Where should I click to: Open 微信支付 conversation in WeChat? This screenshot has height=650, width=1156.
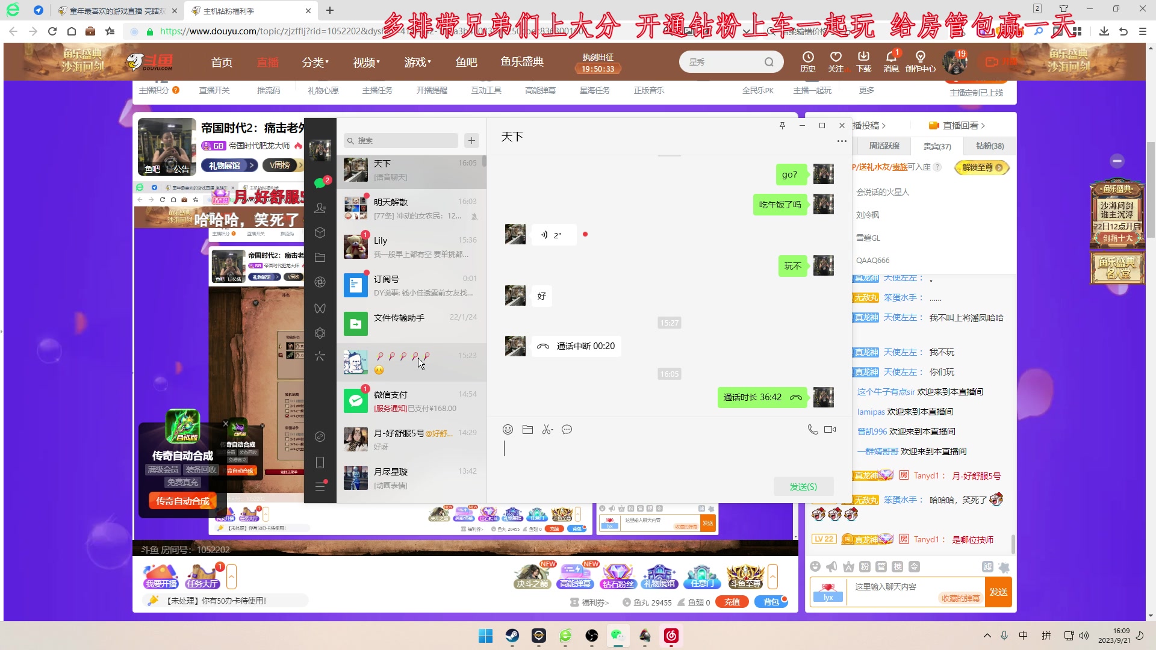coord(411,401)
